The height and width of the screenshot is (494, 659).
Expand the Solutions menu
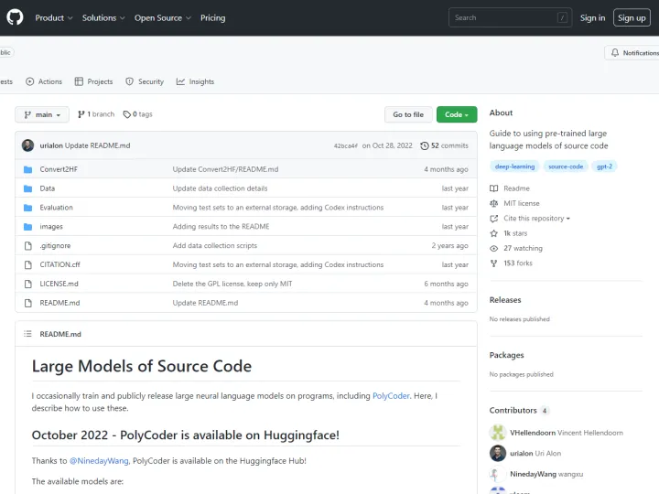(x=103, y=18)
